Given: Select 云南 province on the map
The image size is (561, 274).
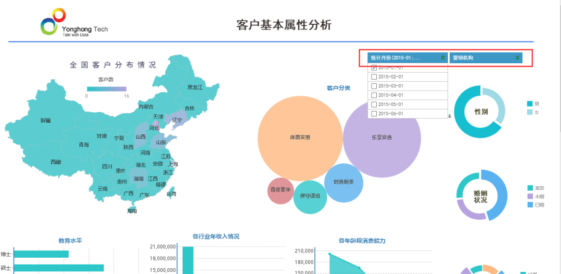Looking at the screenshot, I should (102, 189).
